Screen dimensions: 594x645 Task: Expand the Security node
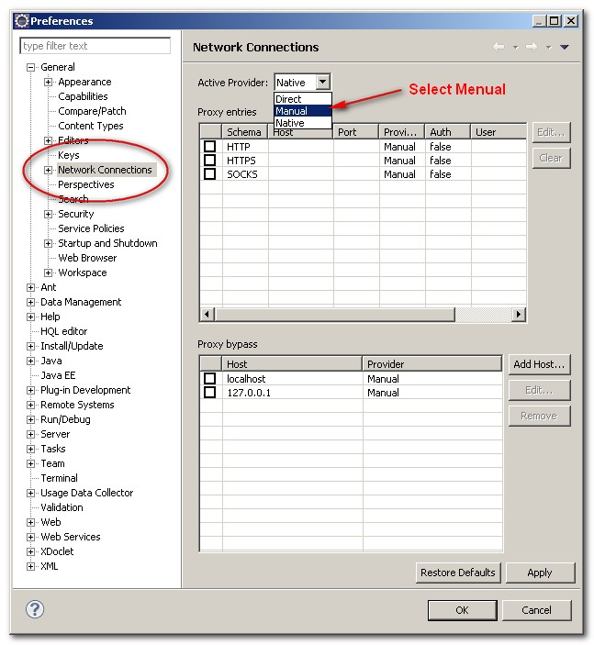pyautogui.click(x=48, y=214)
